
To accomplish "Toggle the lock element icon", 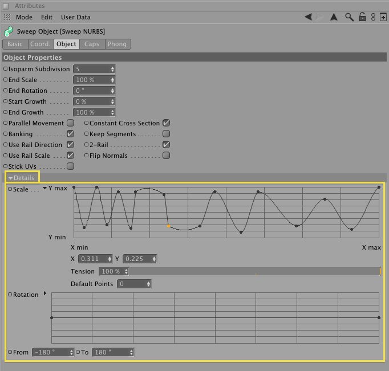I will coord(362,17).
